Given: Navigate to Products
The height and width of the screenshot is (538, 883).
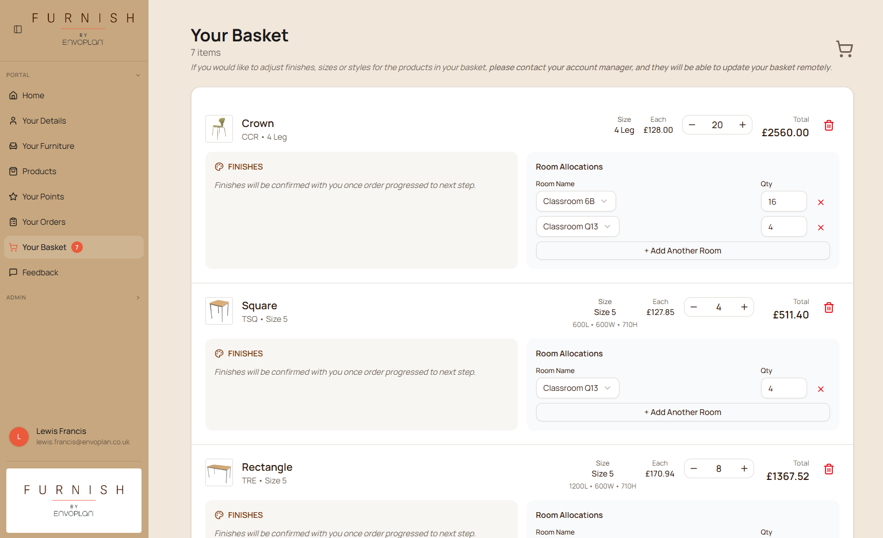Looking at the screenshot, I should tap(74, 171).
